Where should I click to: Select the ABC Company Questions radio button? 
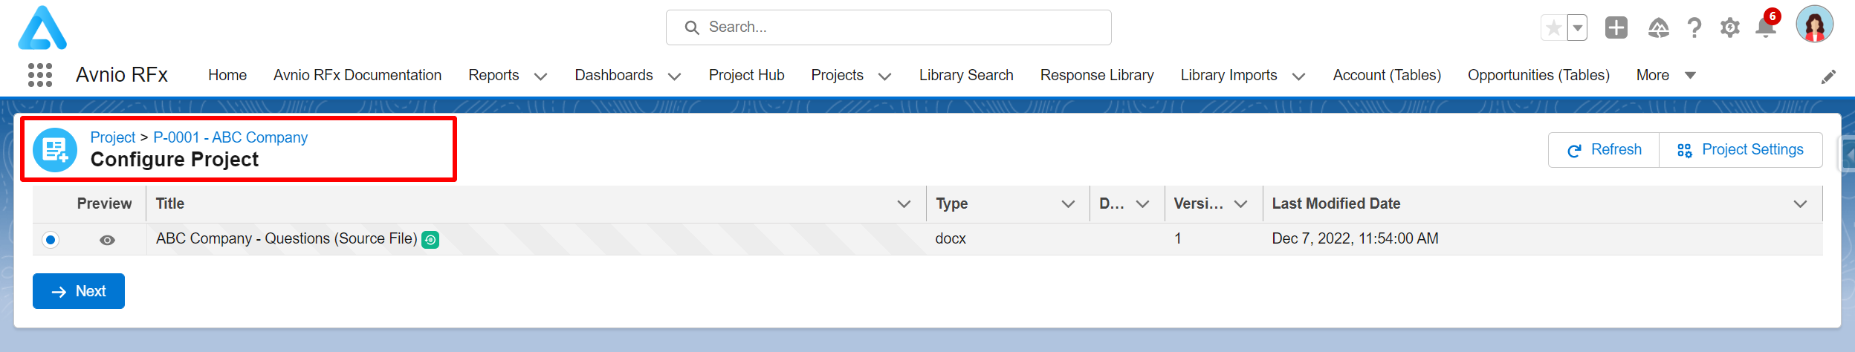coord(51,240)
